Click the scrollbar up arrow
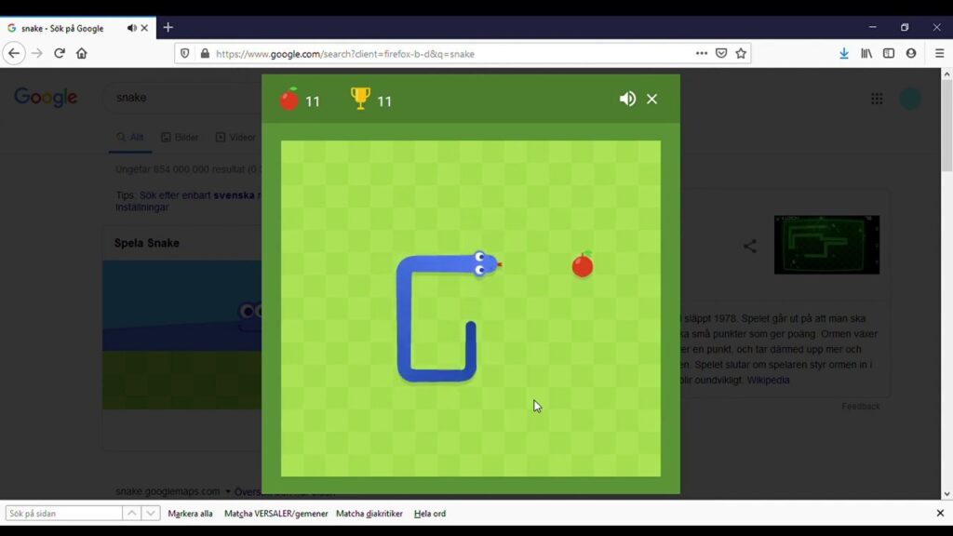The height and width of the screenshot is (536, 953). coord(946,74)
